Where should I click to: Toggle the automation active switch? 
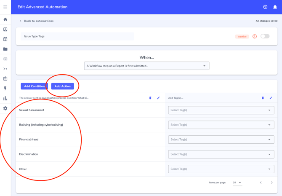pos(265,37)
